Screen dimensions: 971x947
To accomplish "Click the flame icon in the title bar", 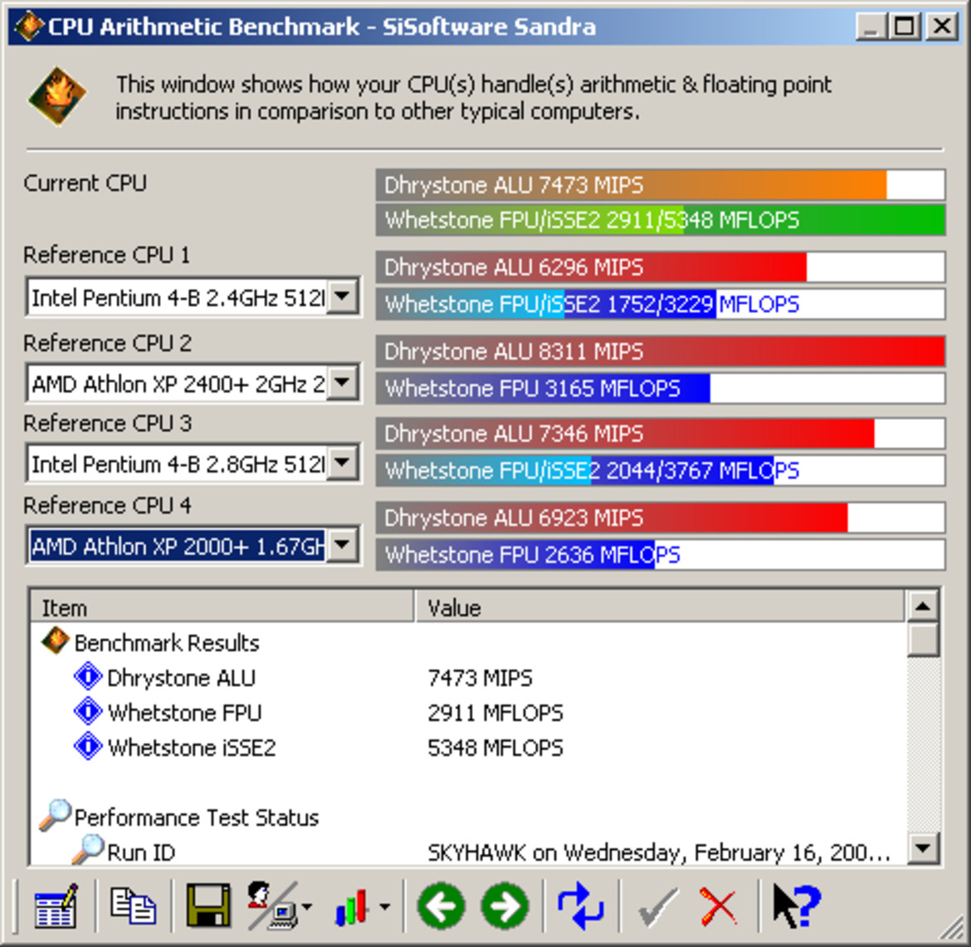I will [28, 27].
